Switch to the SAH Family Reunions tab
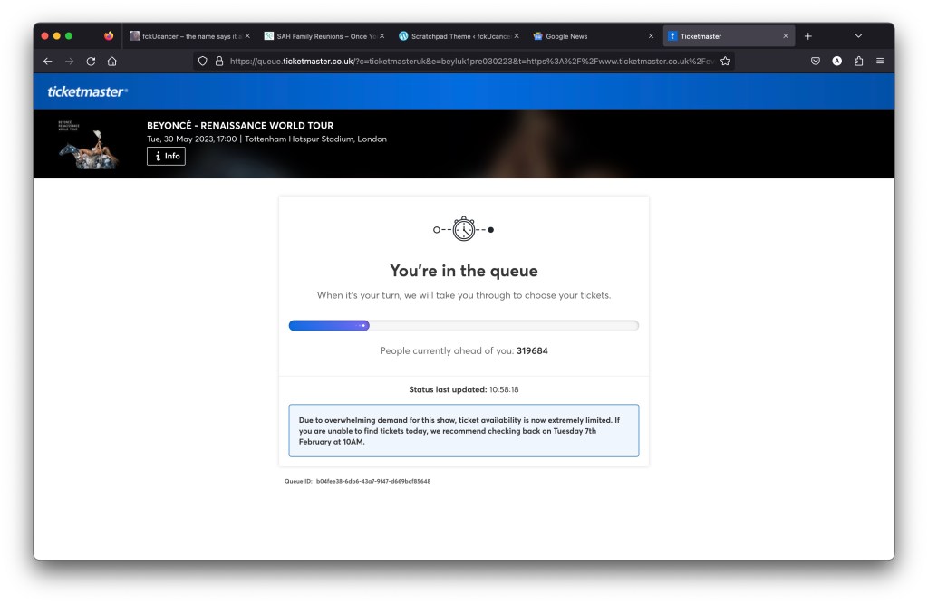This screenshot has height=604, width=928. [x=317, y=36]
